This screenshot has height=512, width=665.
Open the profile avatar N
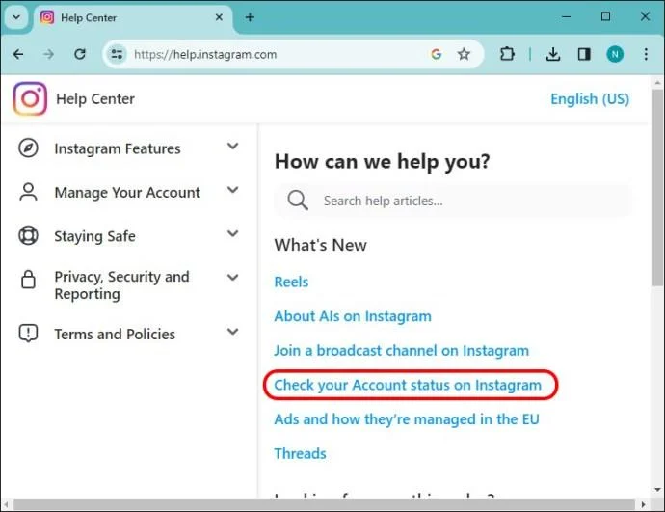click(615, 54)
